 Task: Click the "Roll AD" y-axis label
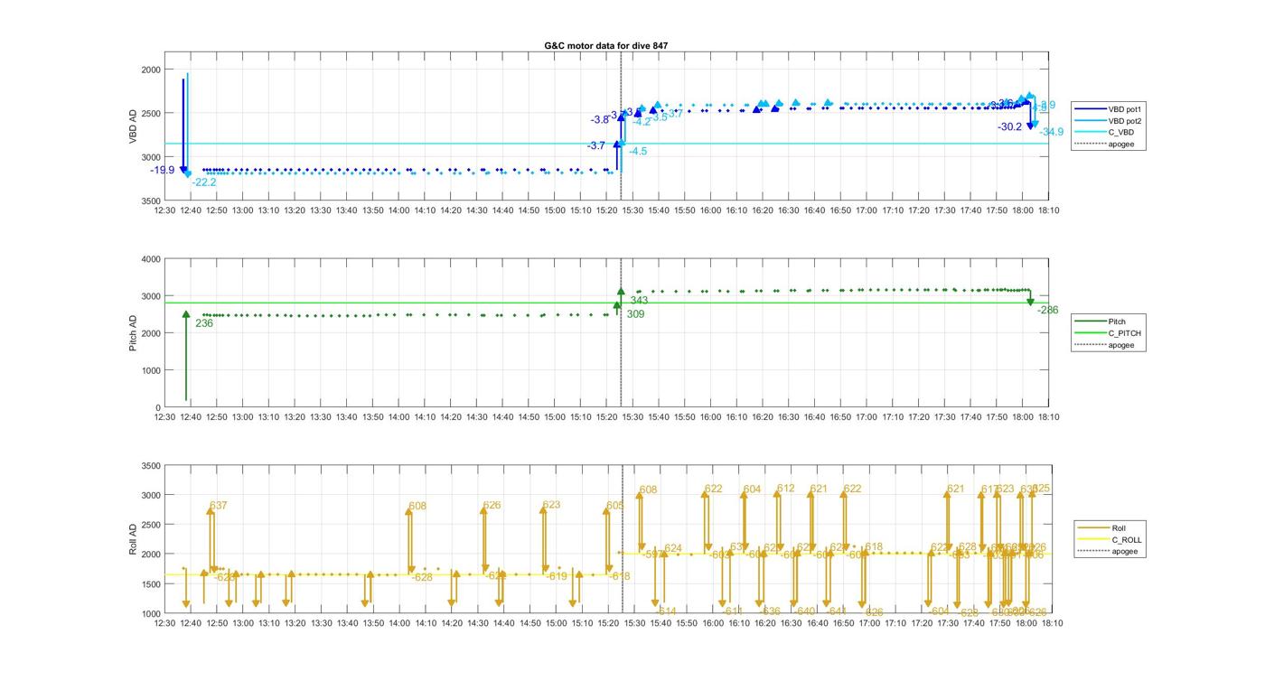[133, 539]
